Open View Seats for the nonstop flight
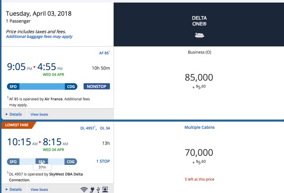Image resolution: width=284 pixels, height=193 pixels. coord(39,115)
